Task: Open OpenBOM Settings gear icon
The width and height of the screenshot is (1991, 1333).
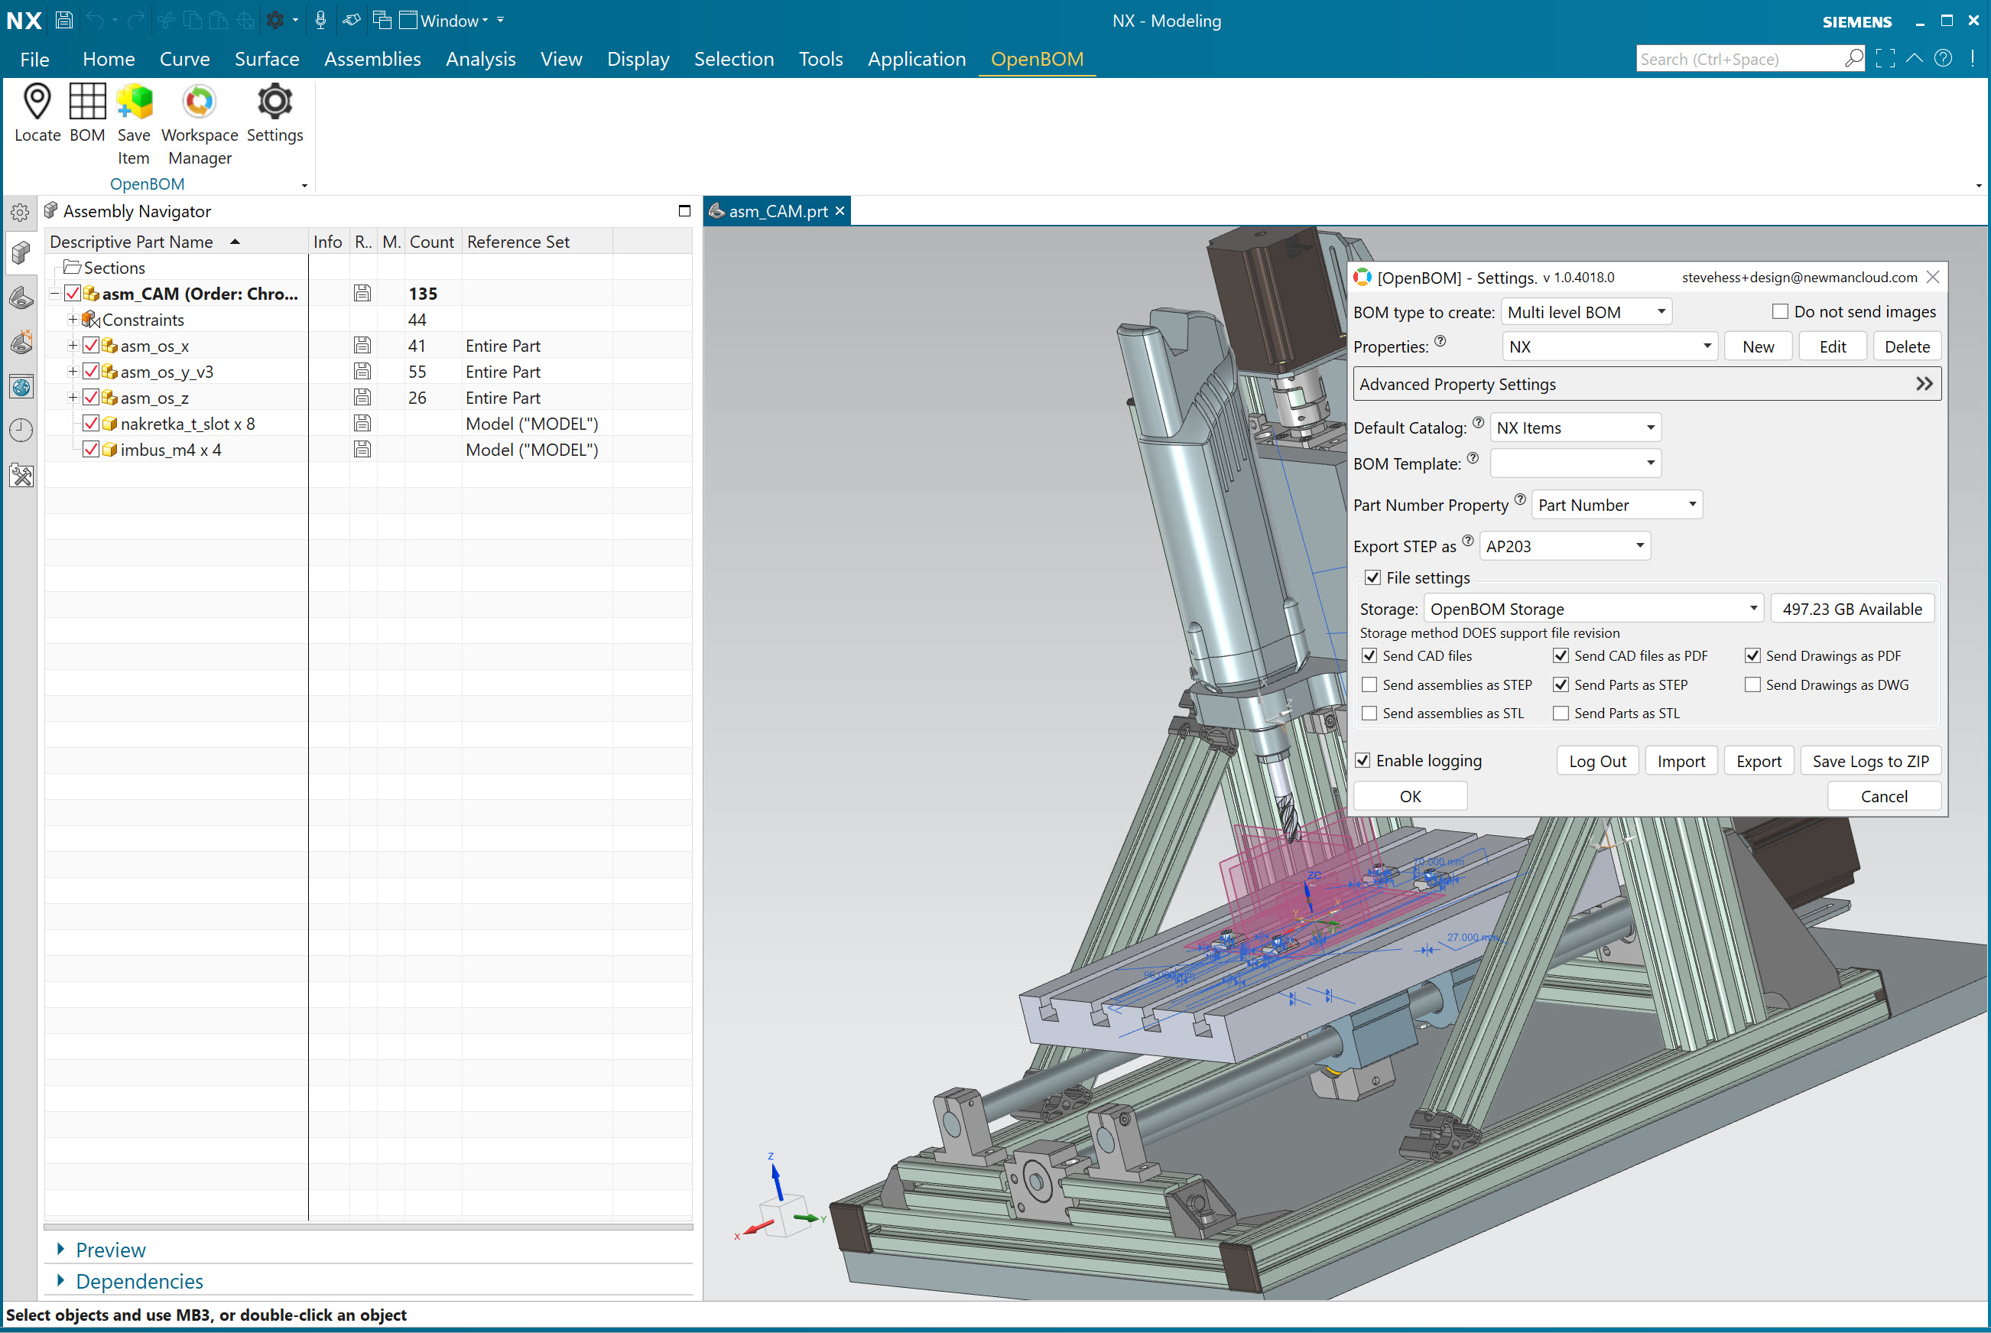Action: (274, 102)
